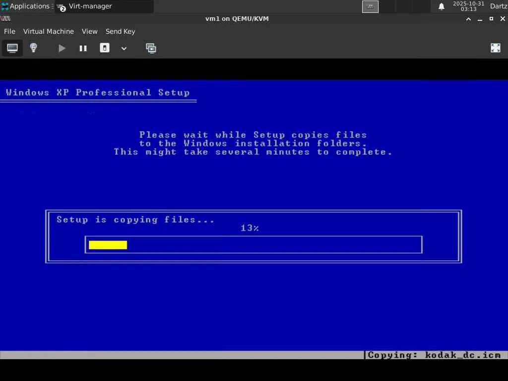The width and height of the screenshot is (508, 381).
Task: Click the 'Setup is copying files...' text
Action: pos(135,220)
